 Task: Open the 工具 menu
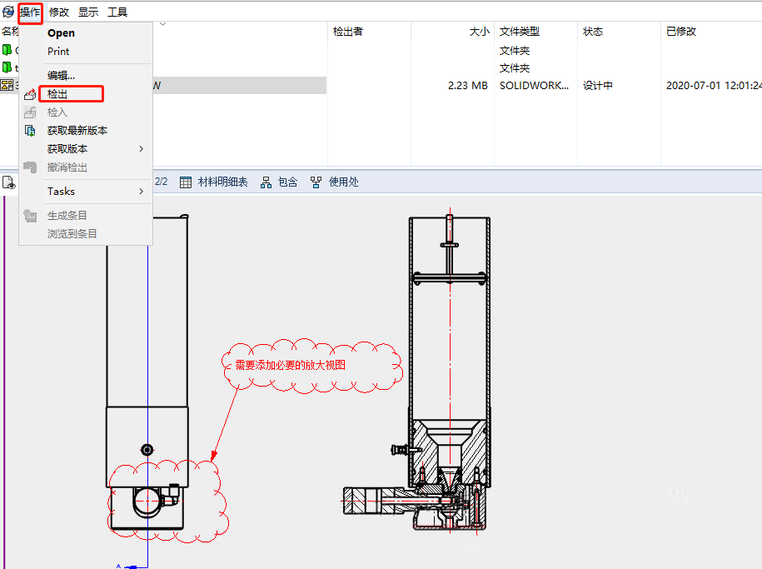pyautogui.click(x=117, y=12)
